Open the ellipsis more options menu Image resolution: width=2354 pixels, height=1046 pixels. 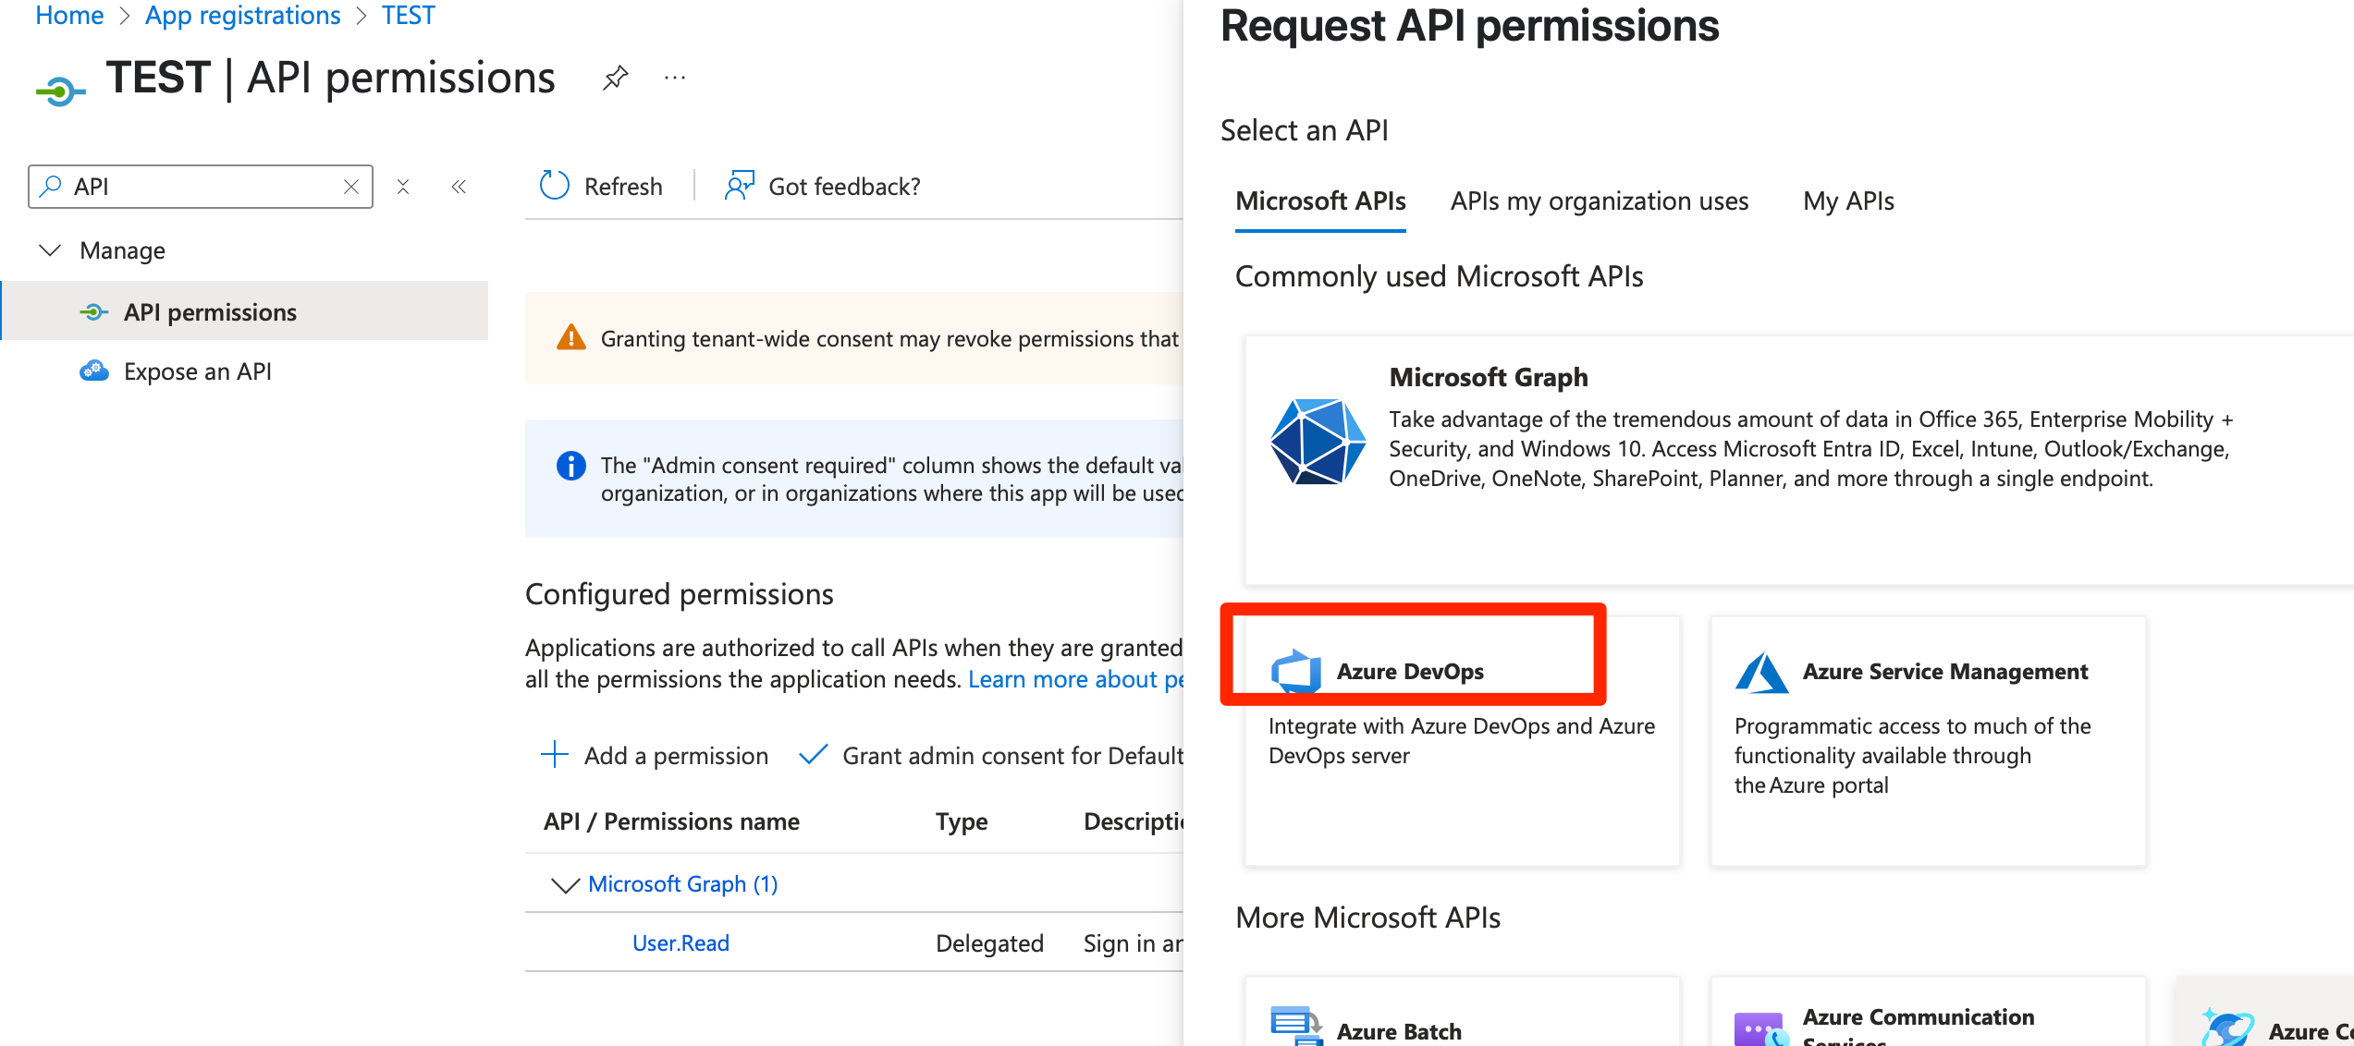[x=675, y=78]
